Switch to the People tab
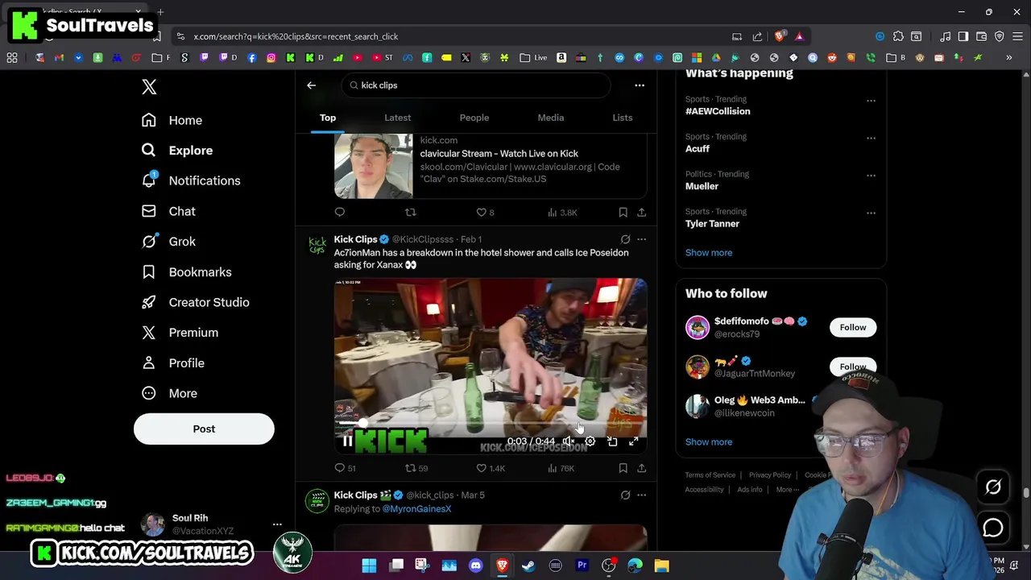The image size is (1031, 580). coord(474,118)
